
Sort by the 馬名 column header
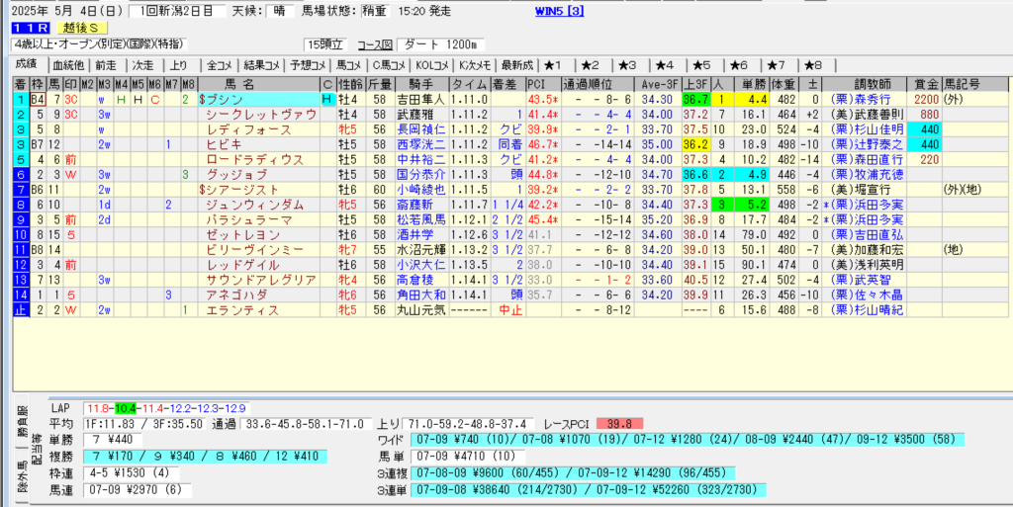[x=259, y=84]
